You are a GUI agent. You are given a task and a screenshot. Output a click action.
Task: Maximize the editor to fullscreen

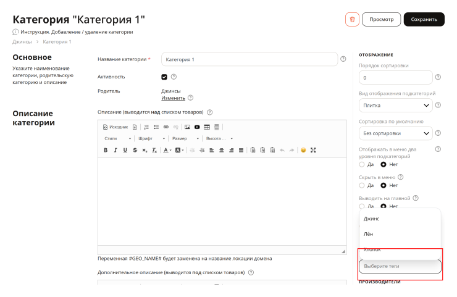(313, 150)
